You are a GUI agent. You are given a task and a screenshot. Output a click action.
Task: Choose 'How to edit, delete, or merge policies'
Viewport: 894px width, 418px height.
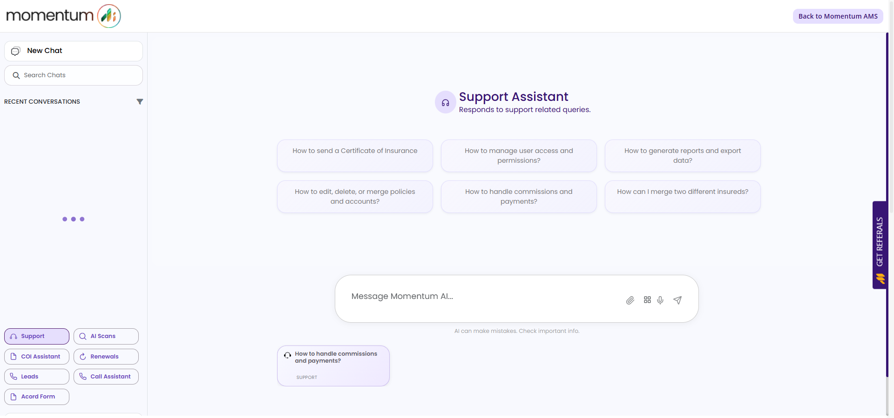click(355, 197)
